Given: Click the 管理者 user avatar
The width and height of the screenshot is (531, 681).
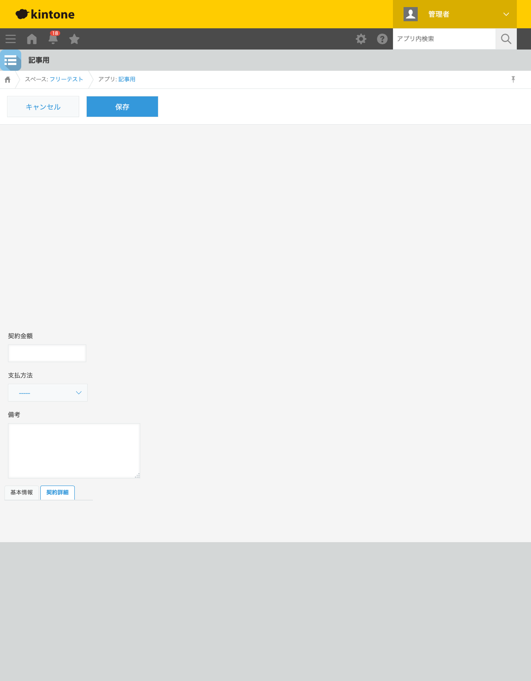Looking at the screenshot, I should click(x=411, y=14).
